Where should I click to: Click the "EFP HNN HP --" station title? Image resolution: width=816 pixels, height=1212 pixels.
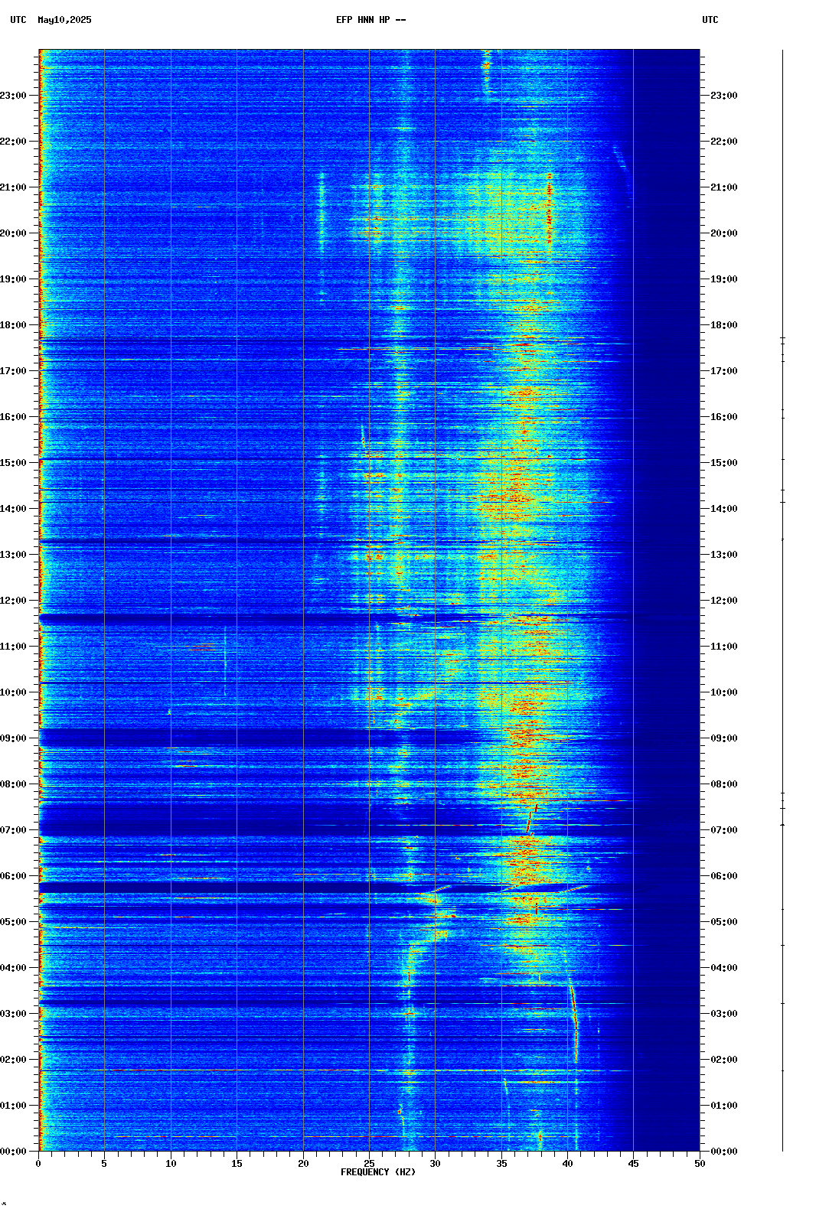tap(371, 20)
